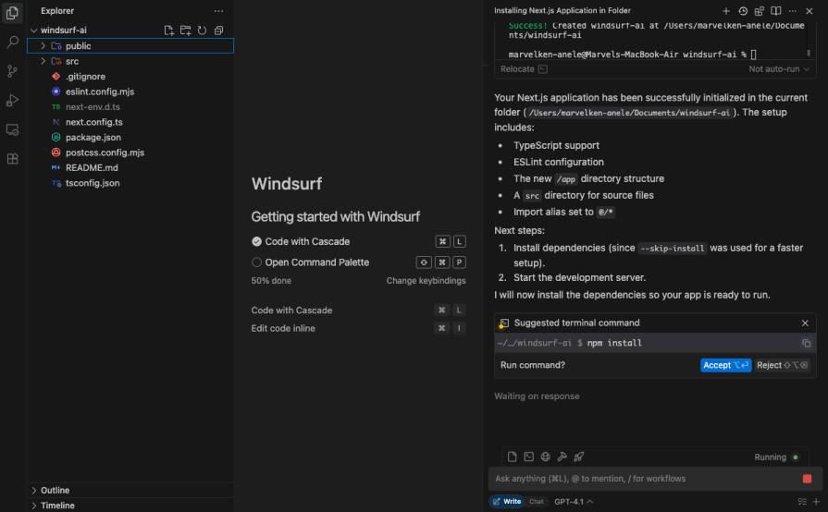Refresh the Explorer file tree

203,30
